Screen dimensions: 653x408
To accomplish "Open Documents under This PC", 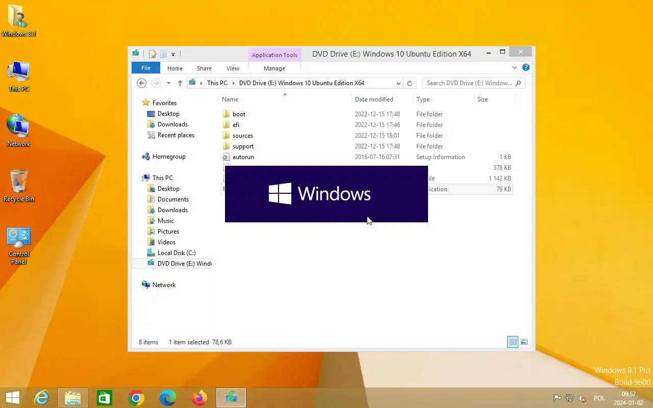I will click(173, 199).
